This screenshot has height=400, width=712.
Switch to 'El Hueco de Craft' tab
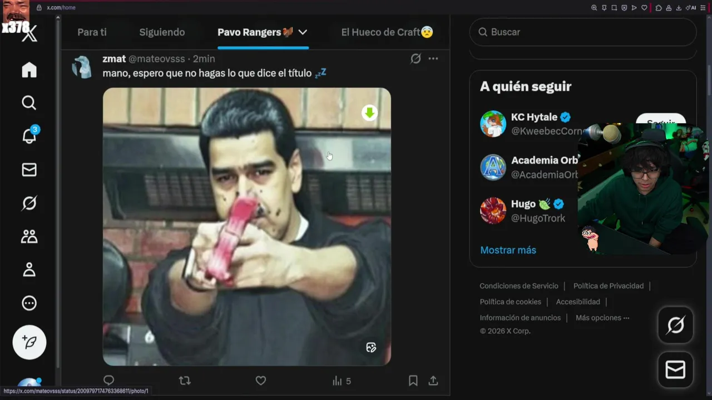tap(387, 32)
